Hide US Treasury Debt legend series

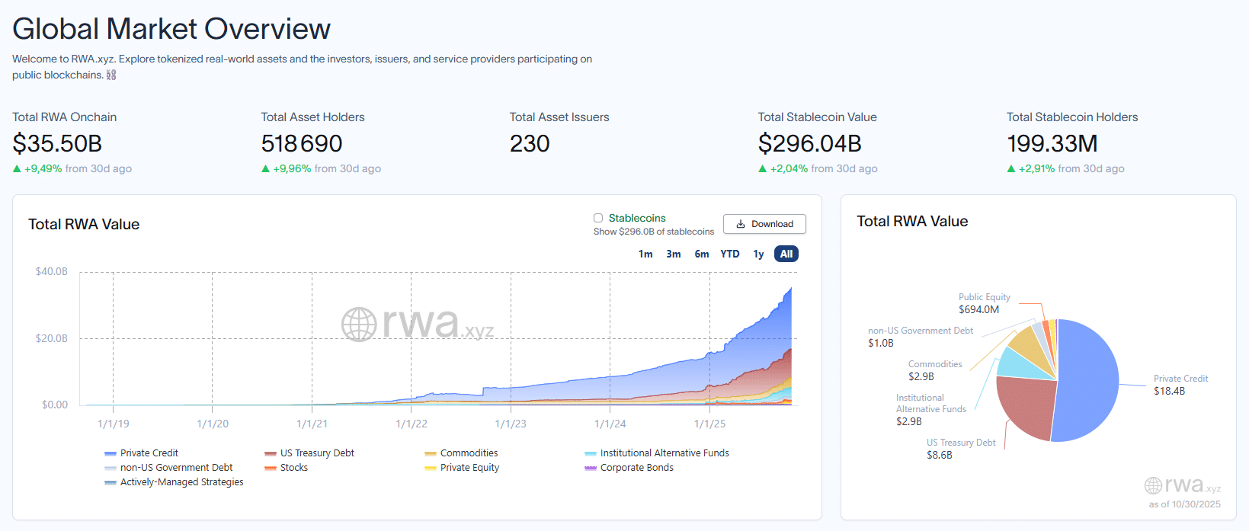pyautogui.click(x=316, y=453)
